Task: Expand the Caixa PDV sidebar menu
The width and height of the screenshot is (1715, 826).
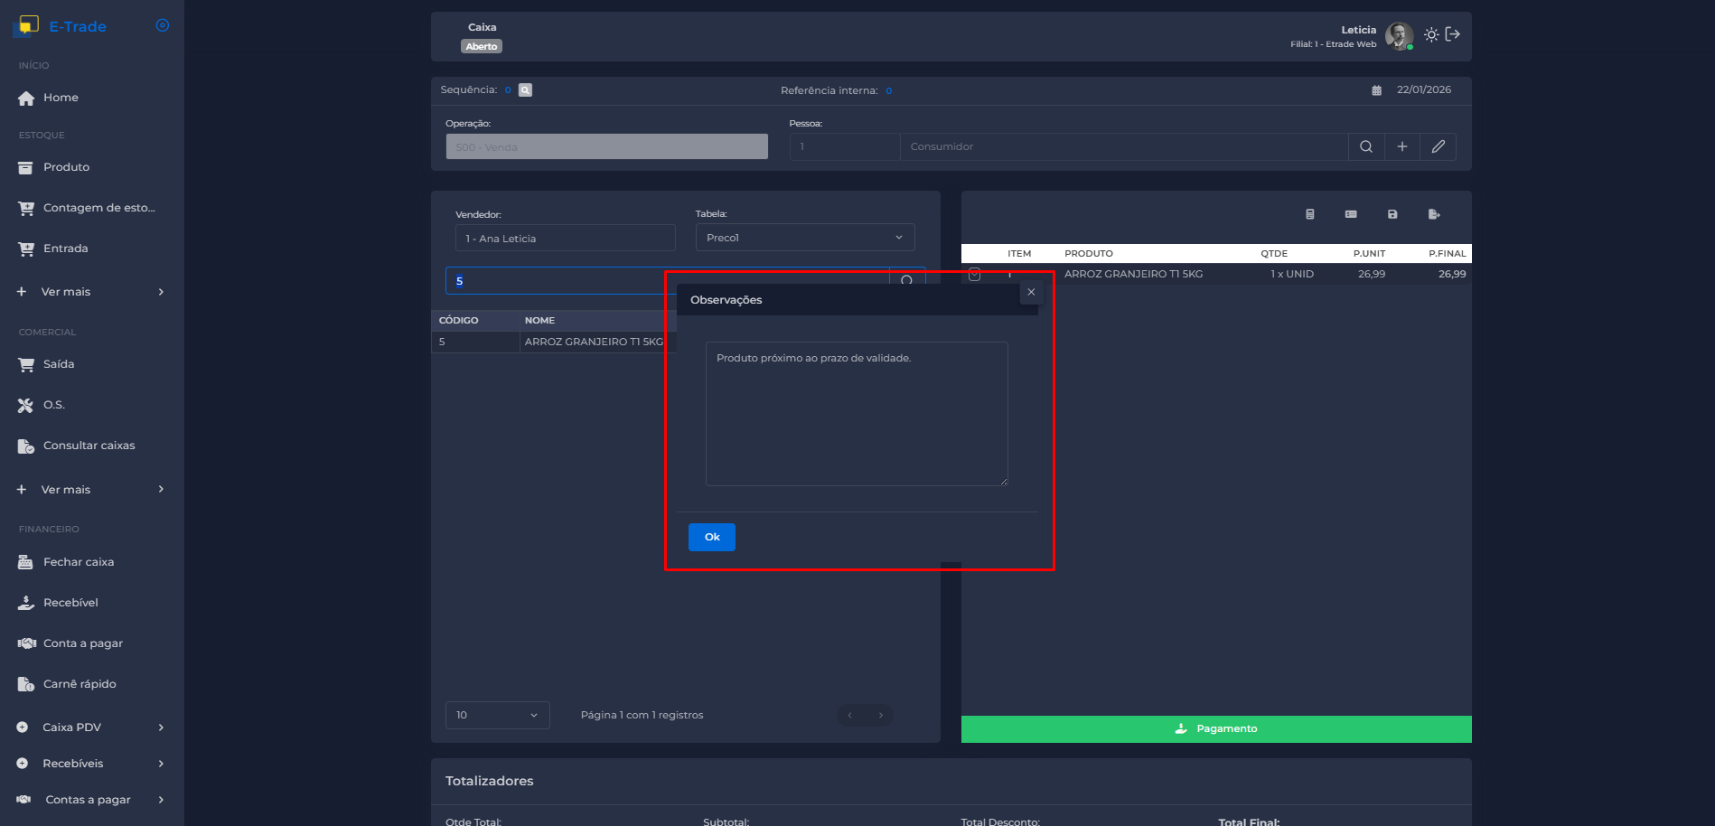Action: (90, 727)
